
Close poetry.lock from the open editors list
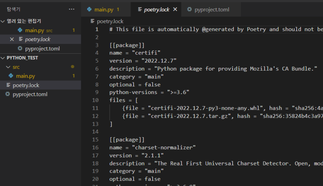(12, 39)
